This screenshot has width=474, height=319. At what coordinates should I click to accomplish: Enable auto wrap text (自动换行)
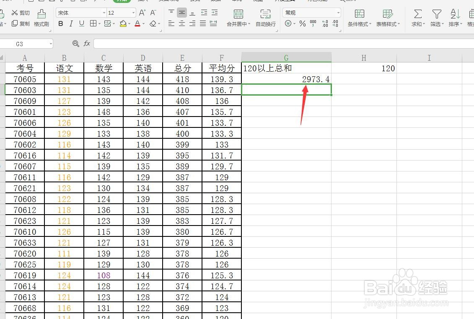click(265, 18)
